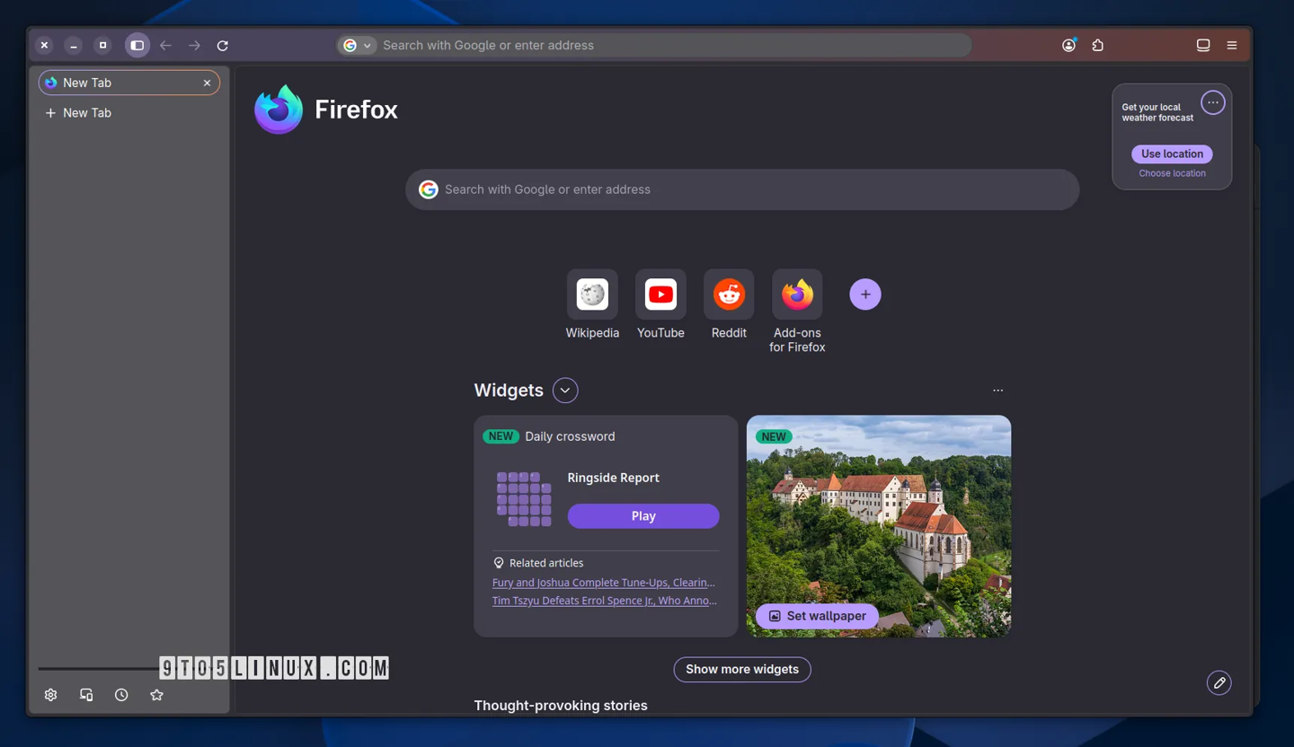Open the customize page pencil icon
Screen dimensions: 1294x747
click(1219, 683)
